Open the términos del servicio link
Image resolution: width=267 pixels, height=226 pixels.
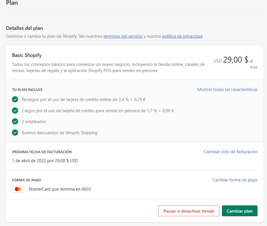click(x=123, y=36)
